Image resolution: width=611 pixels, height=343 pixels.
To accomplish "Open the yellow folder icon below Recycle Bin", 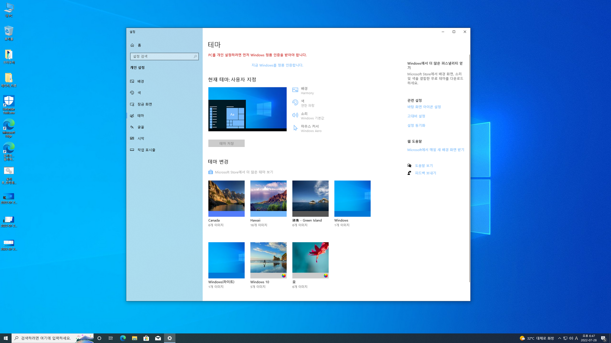I will pos(9,56).
